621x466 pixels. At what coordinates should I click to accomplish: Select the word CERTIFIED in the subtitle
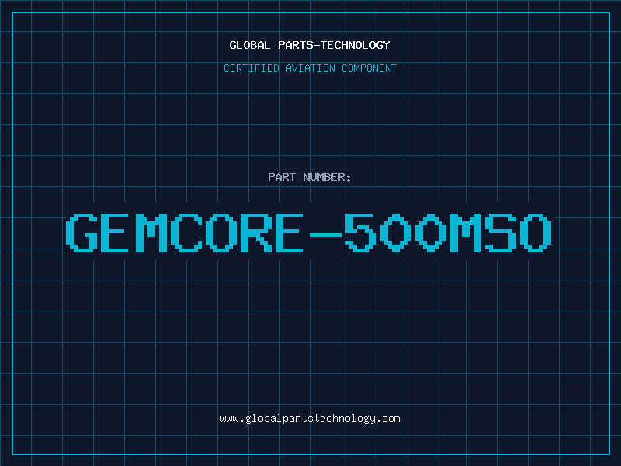tap(252, 68)
